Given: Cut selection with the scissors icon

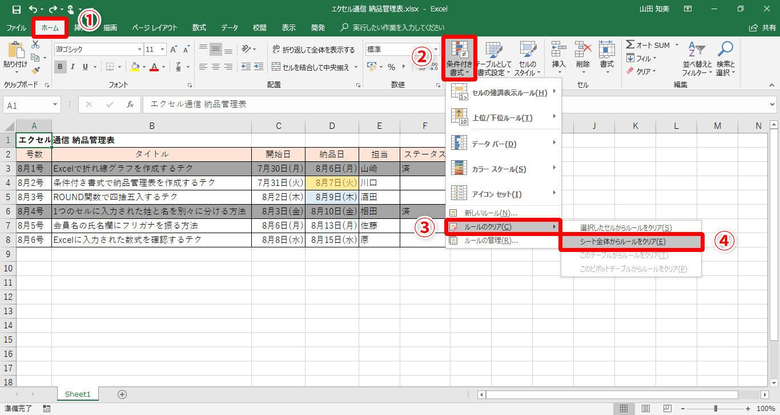Looking at the screenshot, I should [35, 44].
